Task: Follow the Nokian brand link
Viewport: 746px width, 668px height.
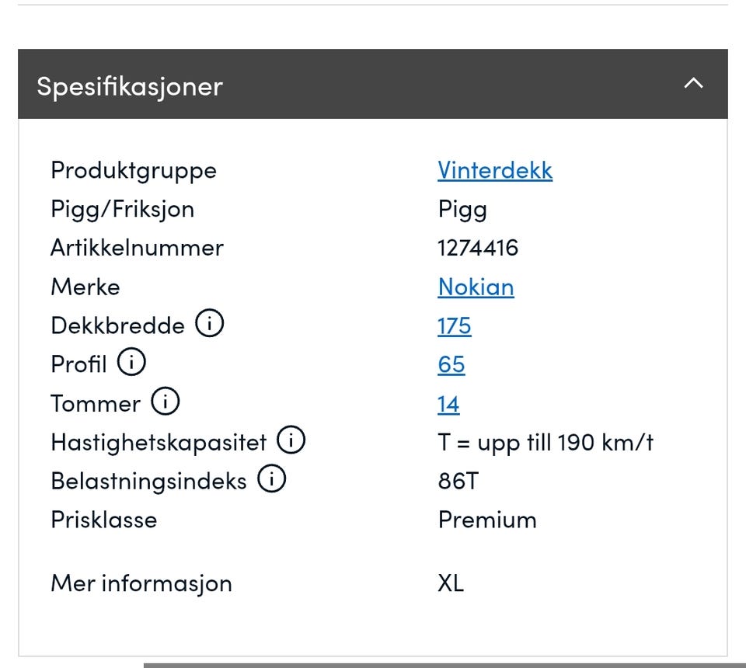Action: point(476,287)
